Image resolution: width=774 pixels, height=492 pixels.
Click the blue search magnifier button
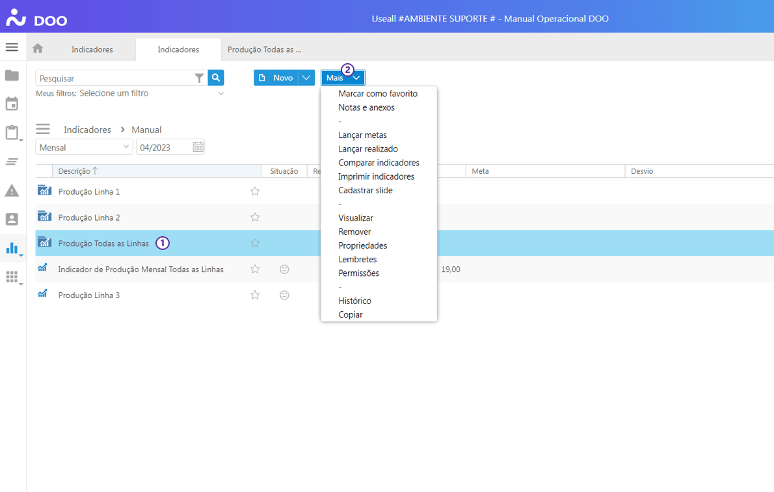click(x=216, y=77)
